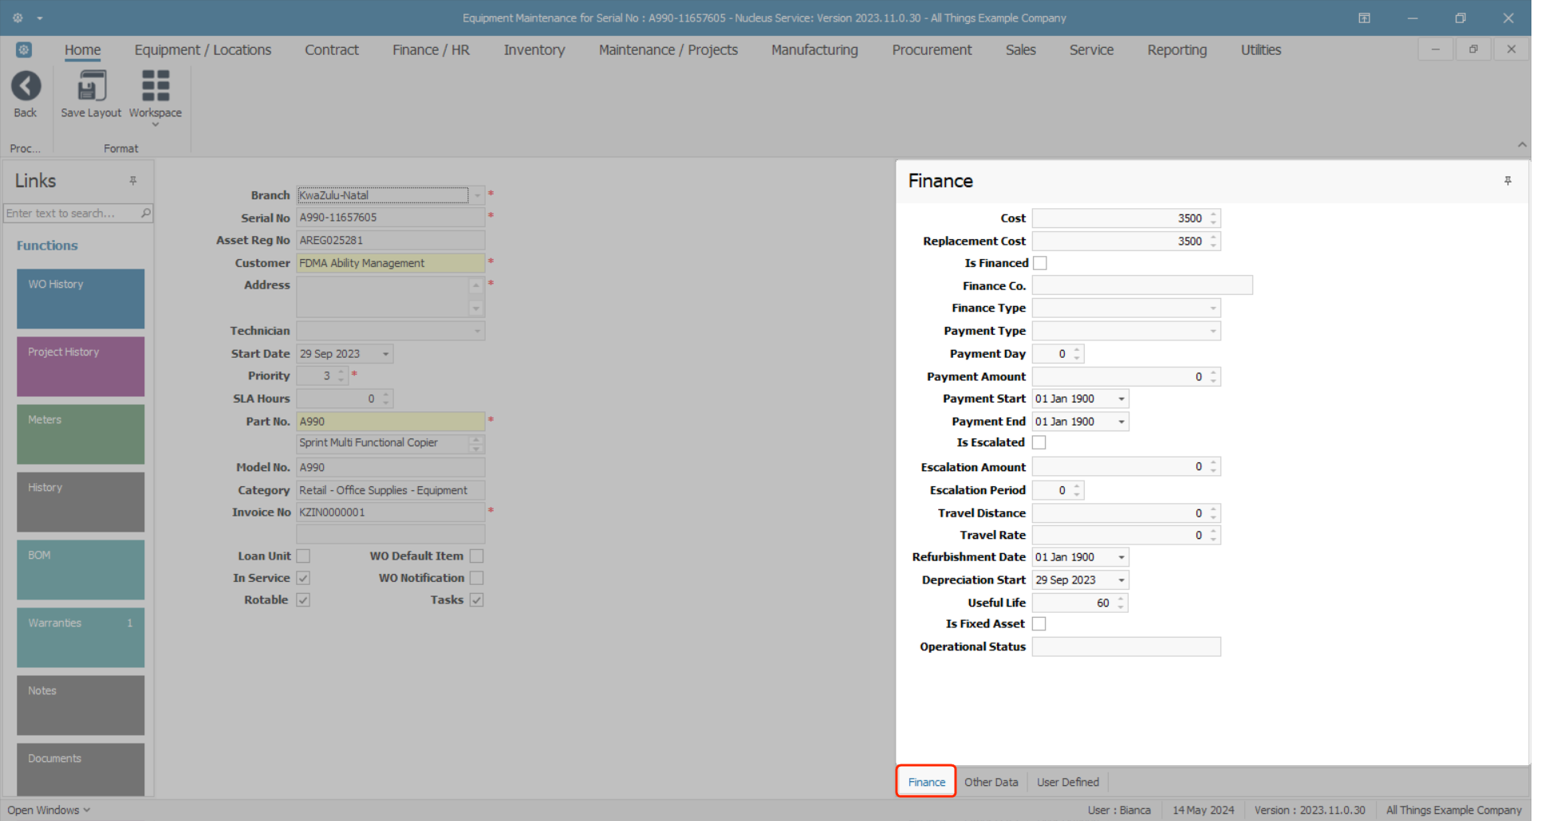Enable the WO Notification checkbox
Screen dimensions: 1541x821
477,578
